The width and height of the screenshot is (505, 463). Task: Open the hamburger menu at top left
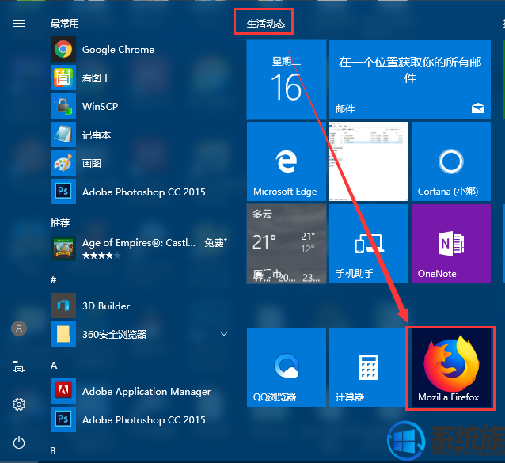point(19,23)
